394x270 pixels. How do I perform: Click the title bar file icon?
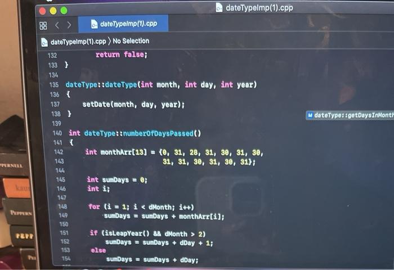(219, 7)
